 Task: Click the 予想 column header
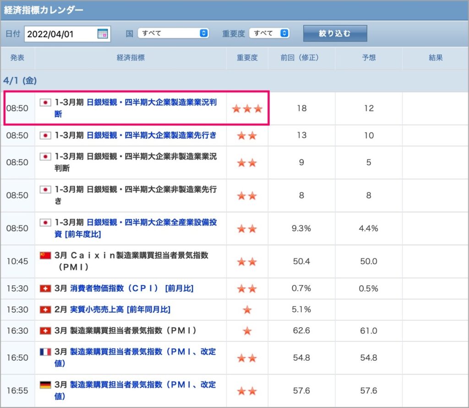click(369, 57)
